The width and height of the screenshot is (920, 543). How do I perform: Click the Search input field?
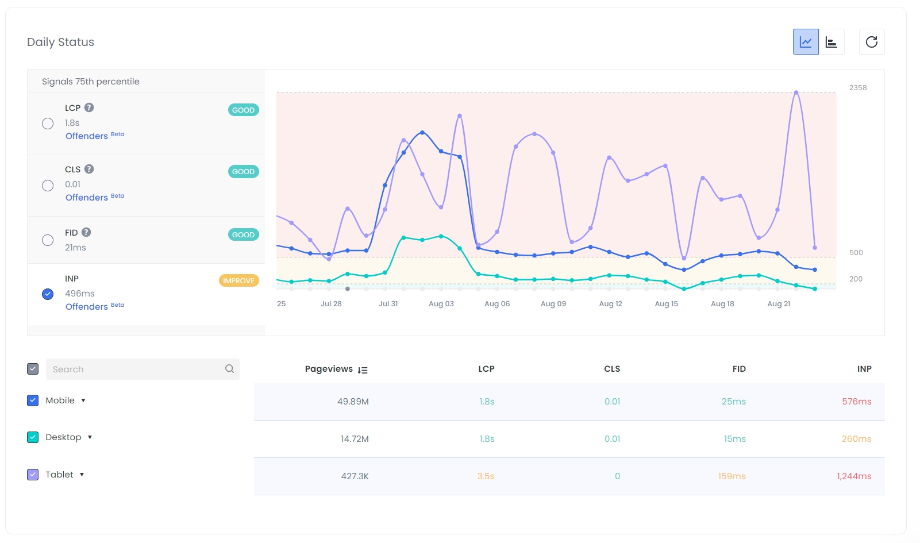(x=135, y=369)
